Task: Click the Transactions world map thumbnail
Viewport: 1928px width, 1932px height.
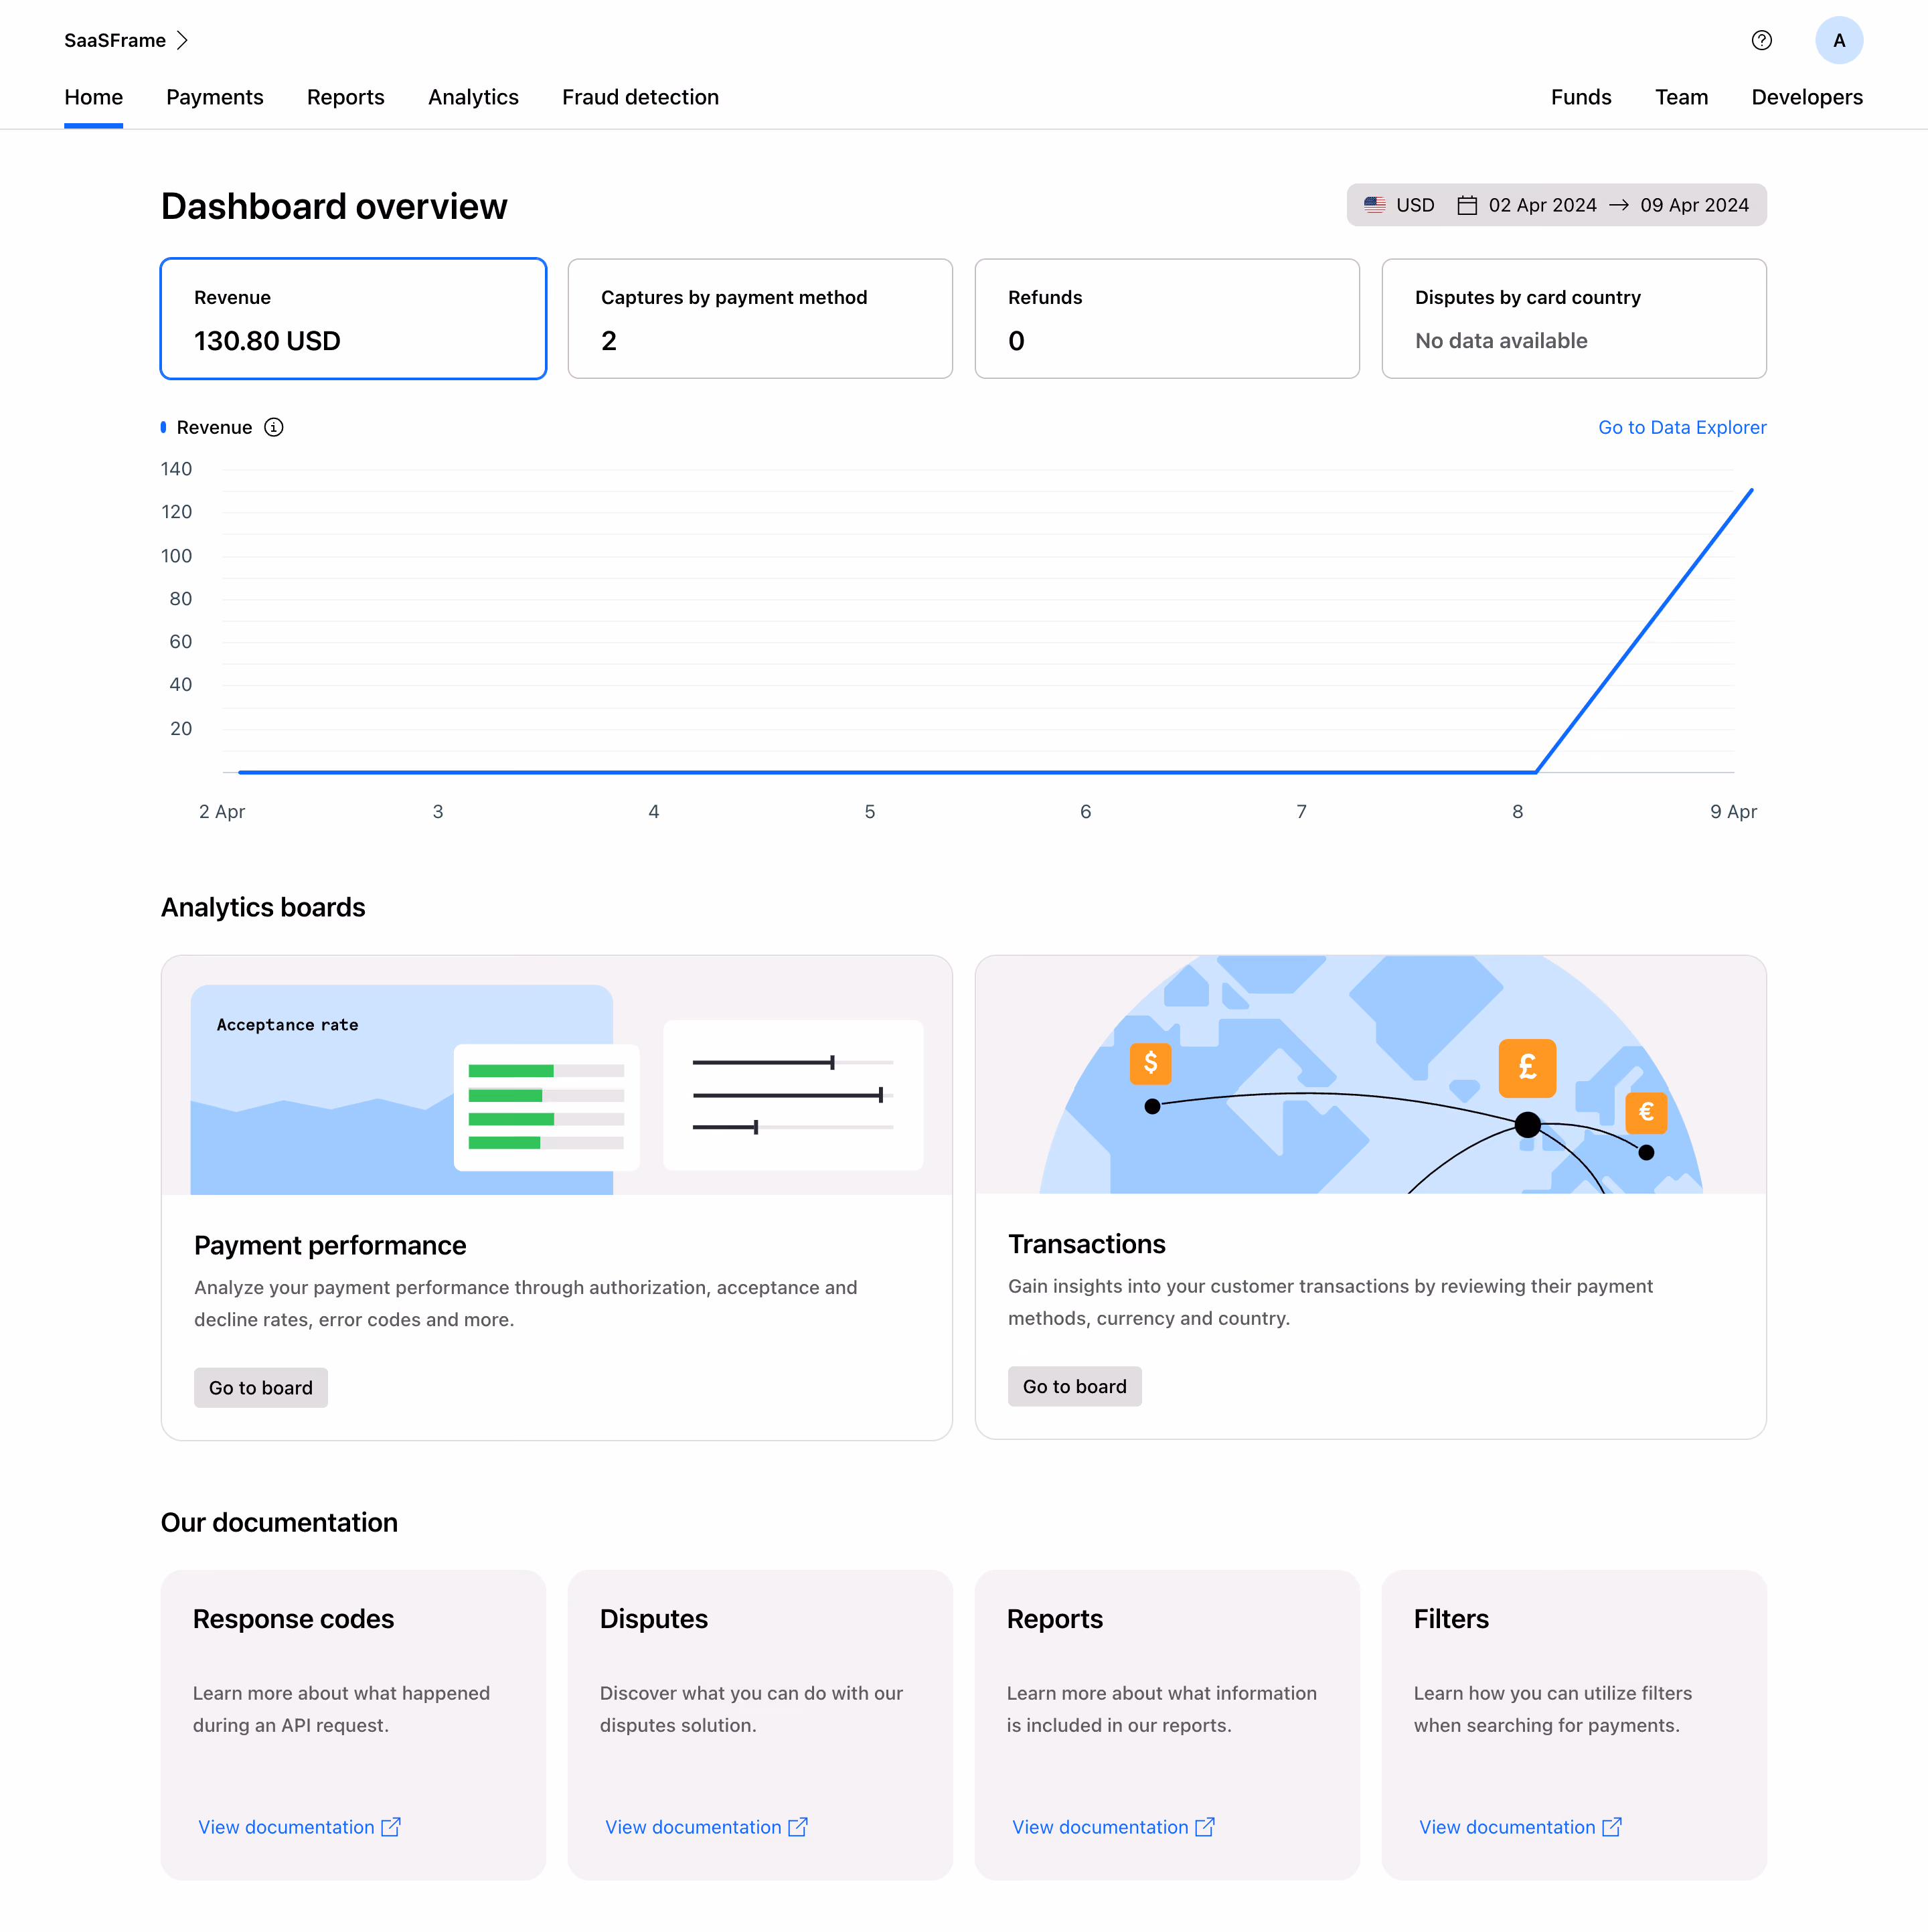Action: [1370, 1074]
